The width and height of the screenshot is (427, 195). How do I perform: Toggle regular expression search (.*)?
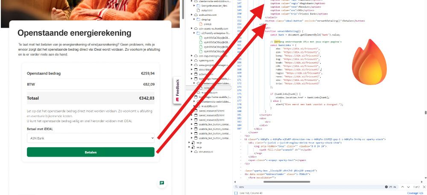click(390, 187)
